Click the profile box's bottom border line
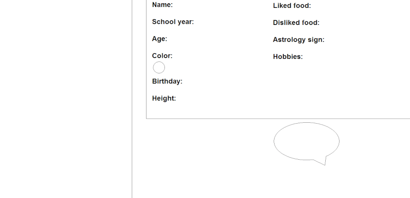 [276, 119]
